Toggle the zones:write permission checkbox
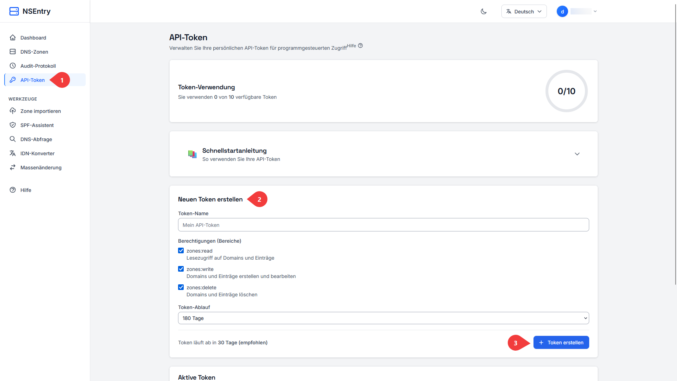The width and height of the screenshot is (677, 381). point(181,269)
